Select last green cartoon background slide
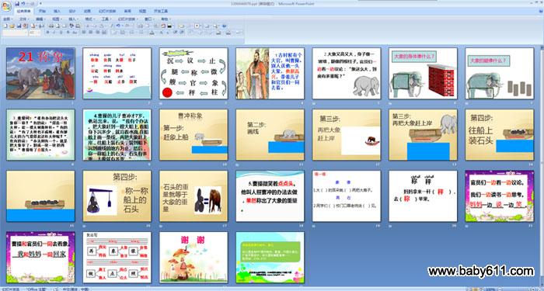 270,258
